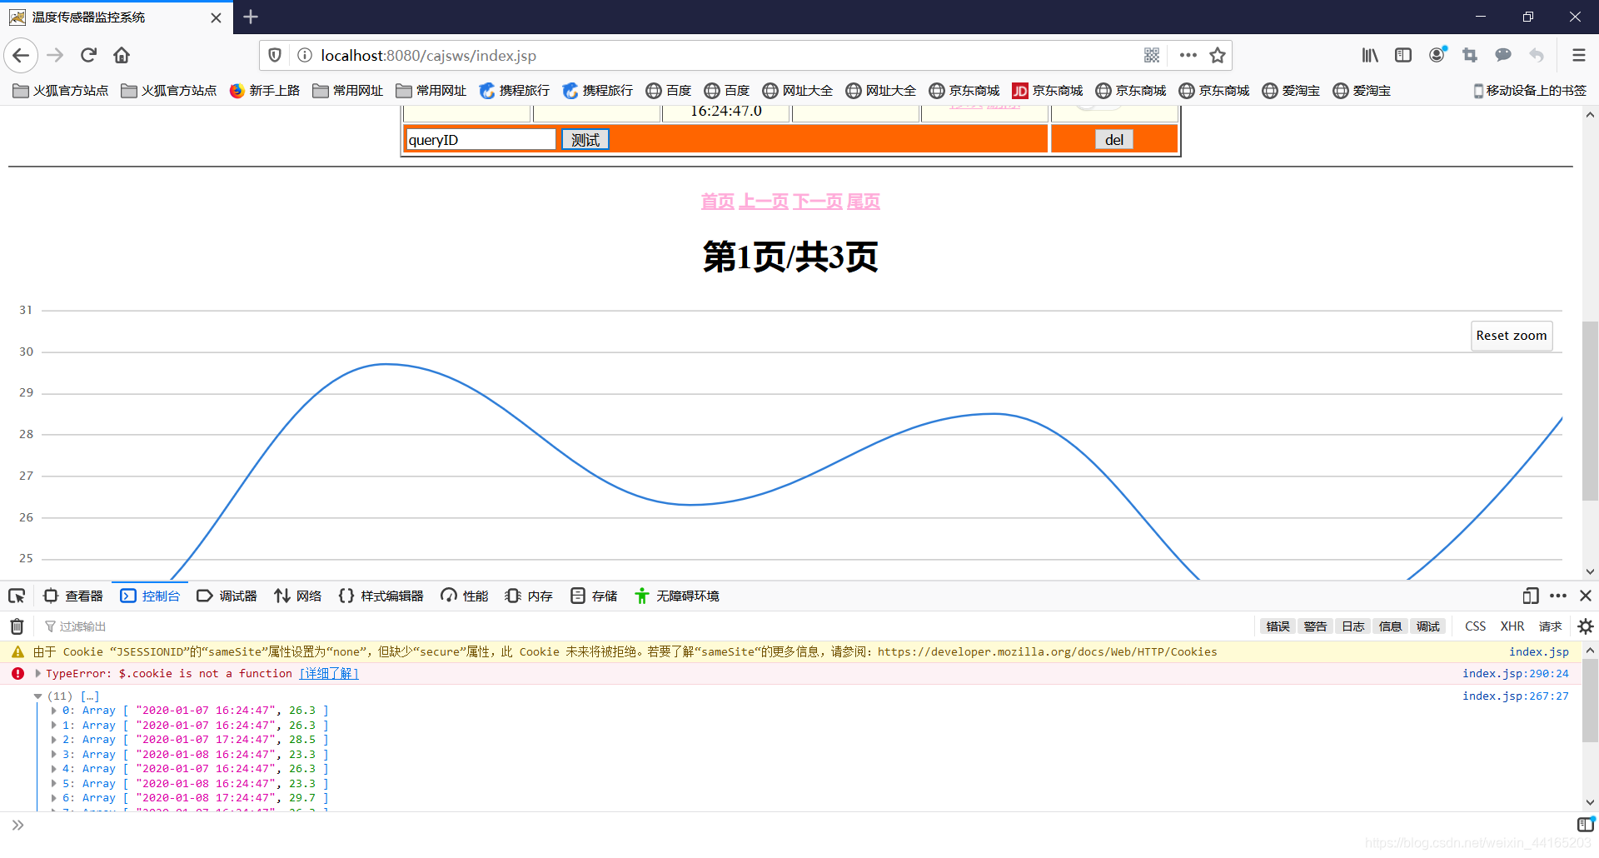Switch to the 网络 devtools tab

[297, 596]
